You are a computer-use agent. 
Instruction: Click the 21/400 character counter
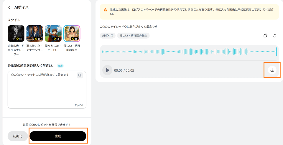79,105
